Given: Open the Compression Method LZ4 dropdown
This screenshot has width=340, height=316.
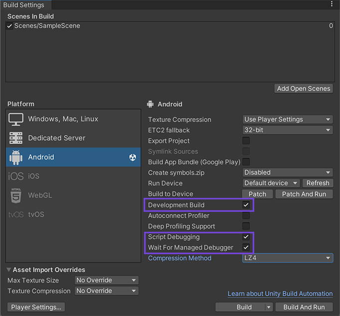Looking at the screenshot, I should pyautogui.click(x=288, y=258).
